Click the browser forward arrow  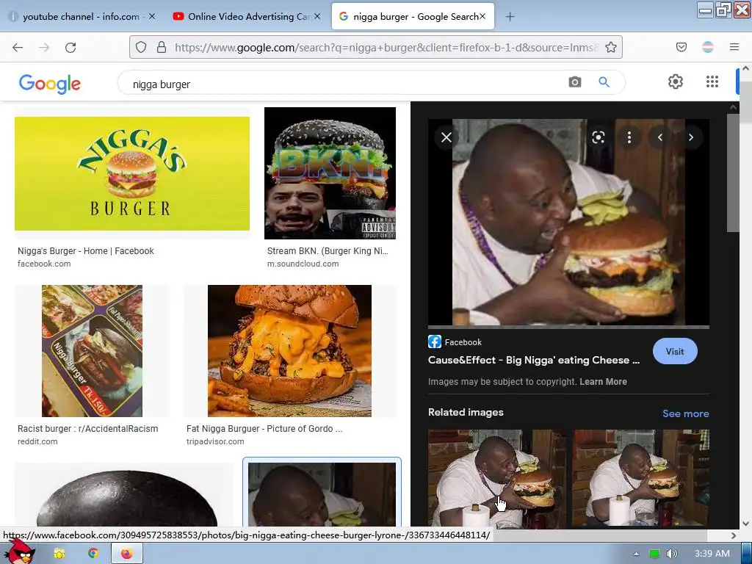click(x=44, y=47)
